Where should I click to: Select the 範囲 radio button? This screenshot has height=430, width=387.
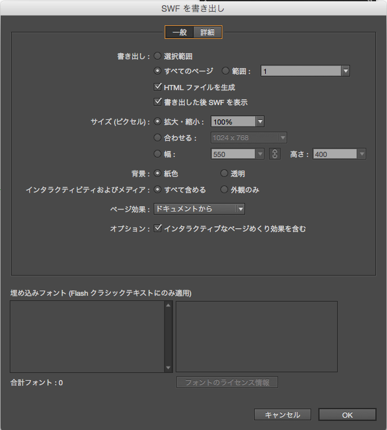(226, 71)
